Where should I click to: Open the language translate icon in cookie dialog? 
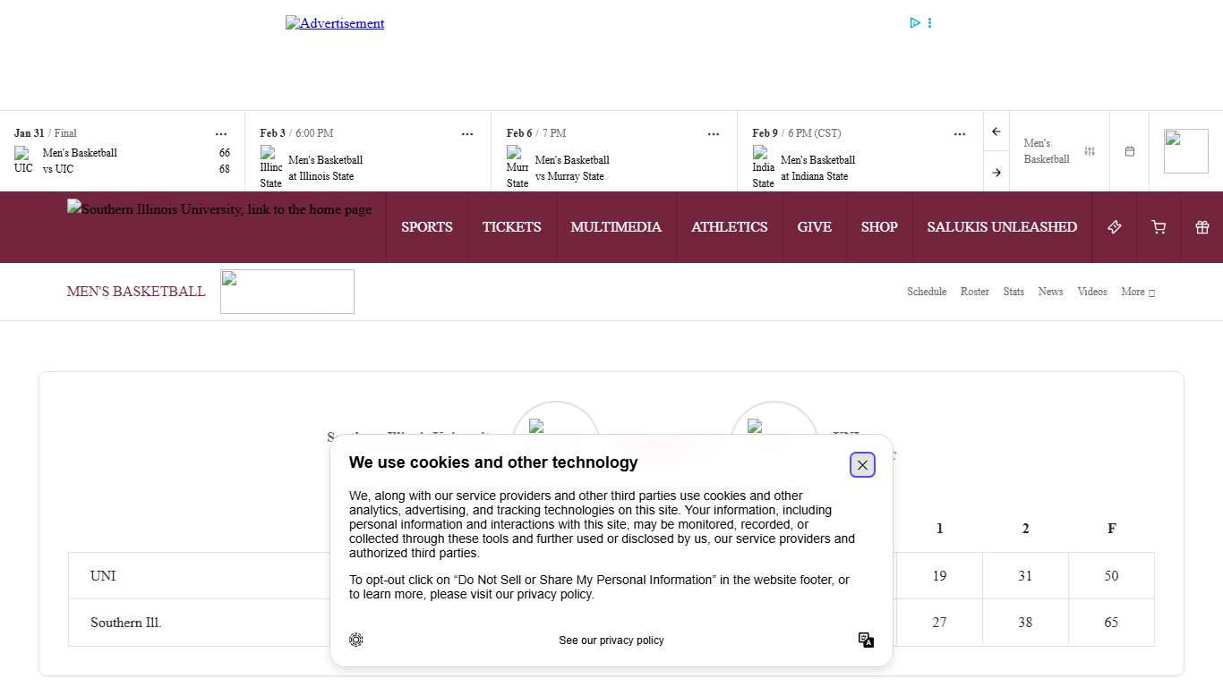[x=866, y=640]
